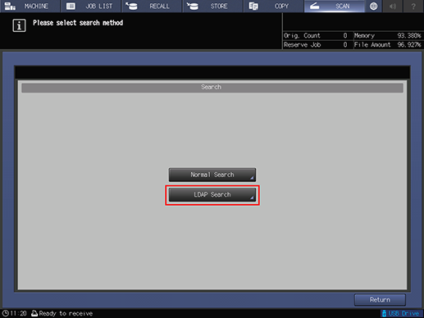Click the Memory 93.380% value
The height and width of the screenshot is (318, 424).
409,35
